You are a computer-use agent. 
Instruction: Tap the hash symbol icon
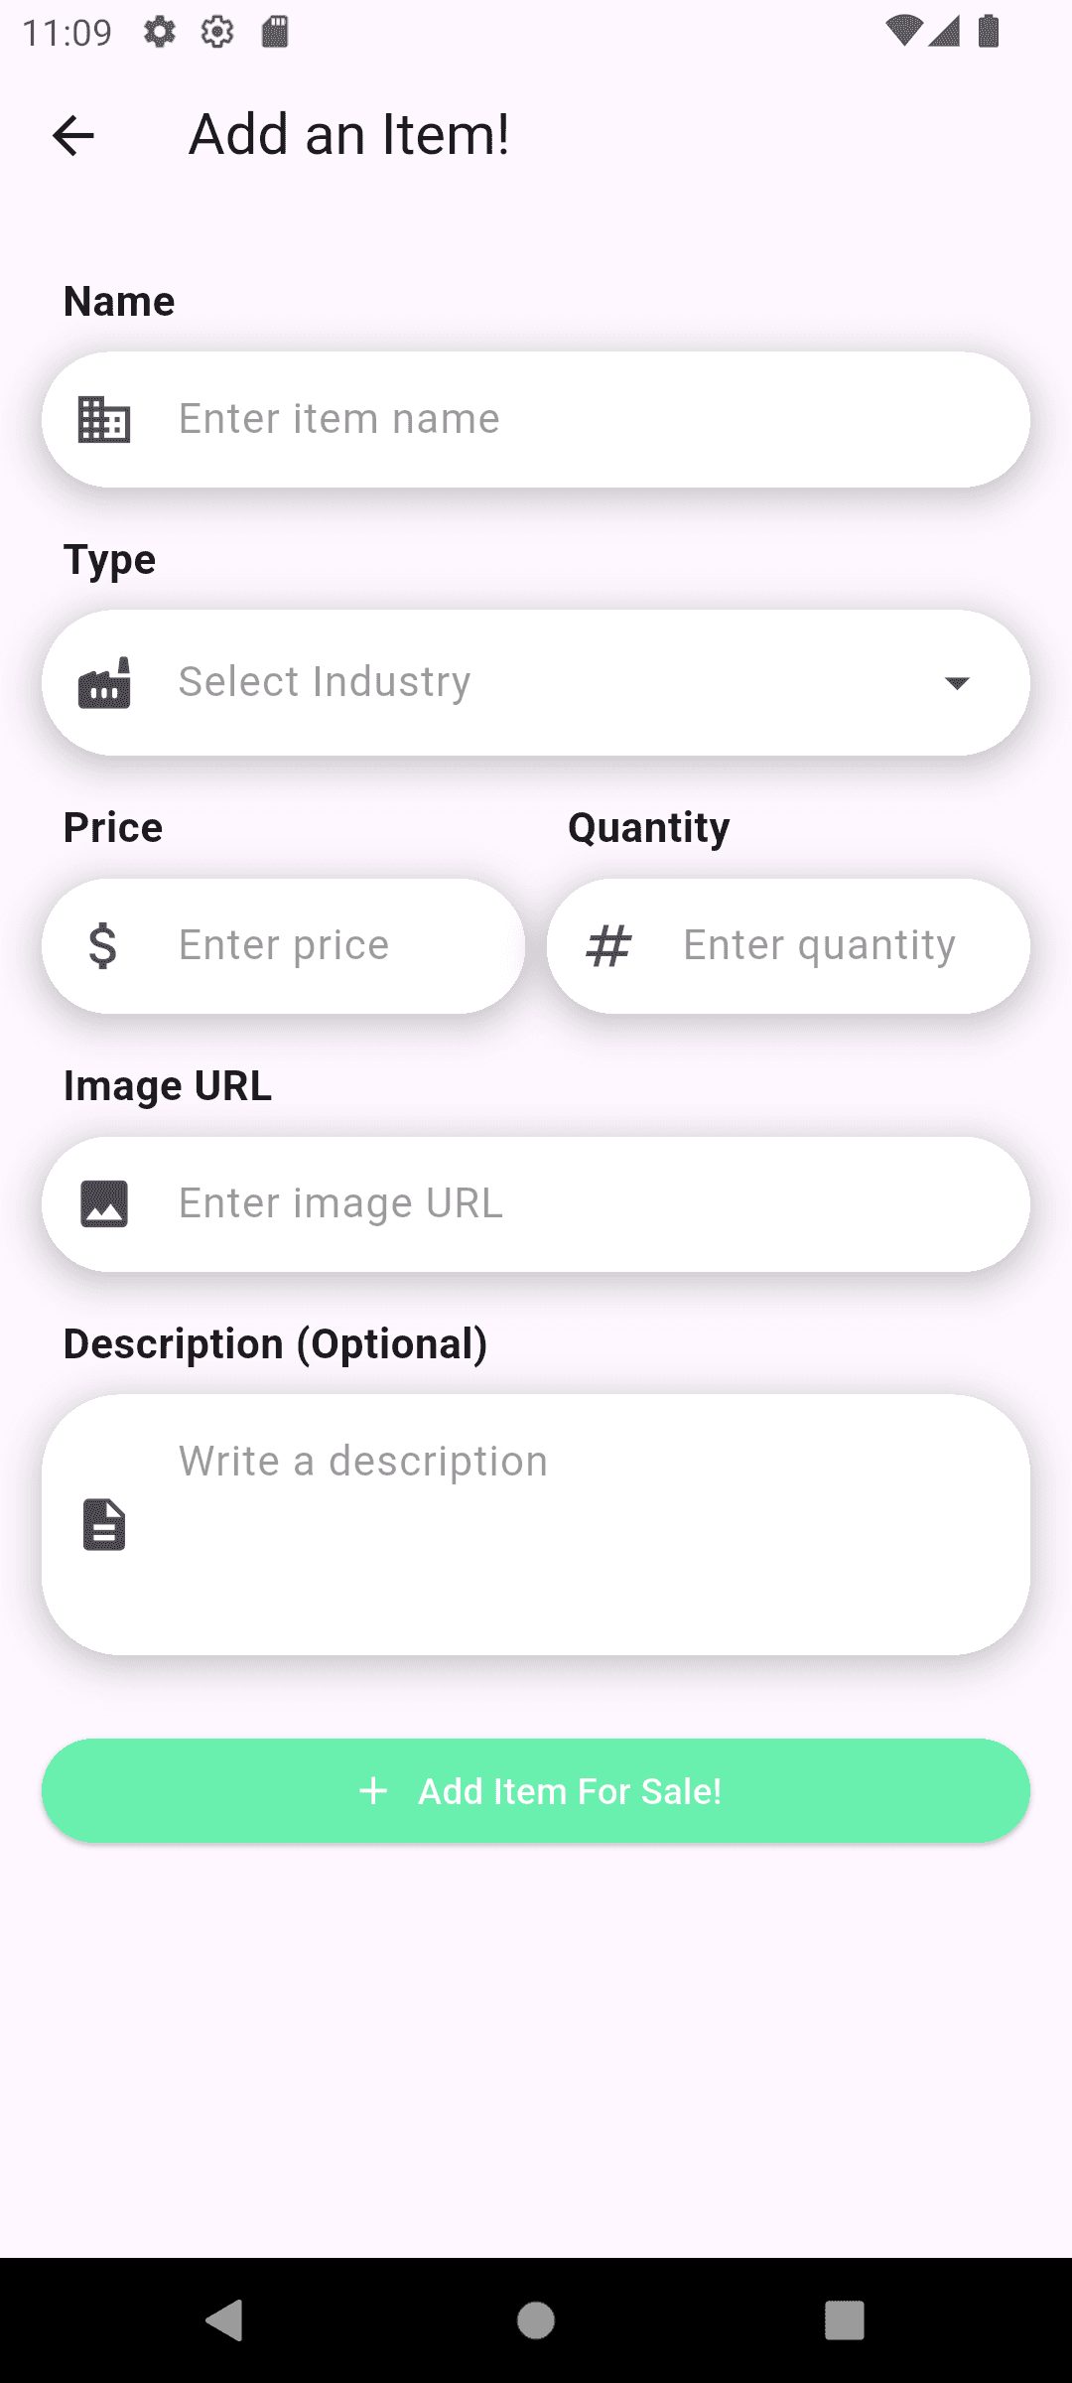(x=608, y=945)
